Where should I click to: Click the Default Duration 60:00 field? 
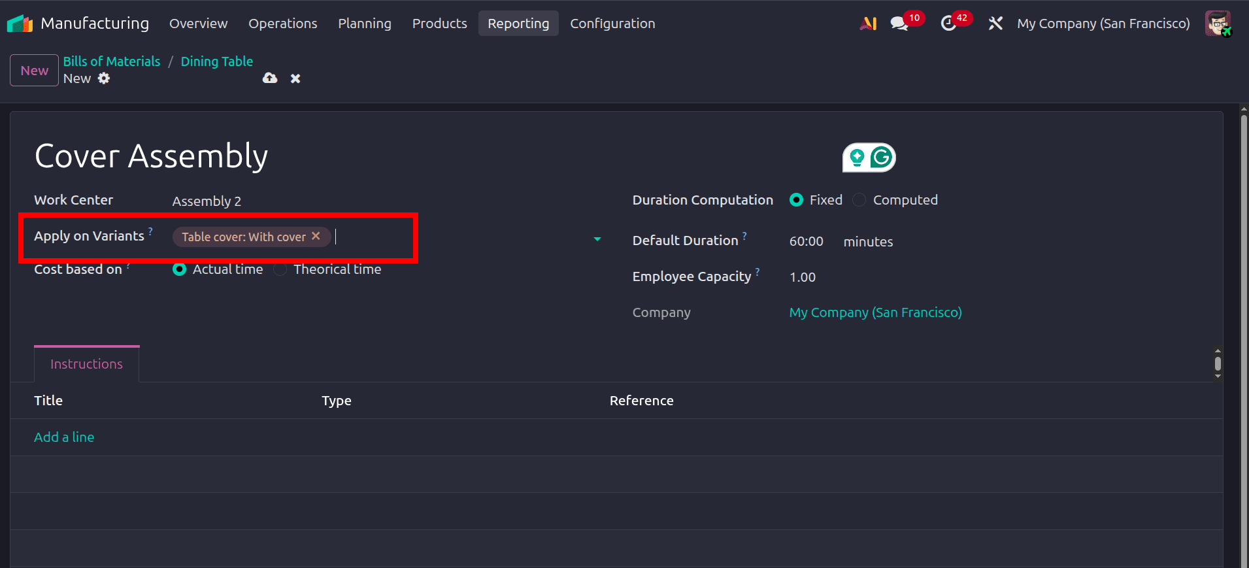point(807,241)
